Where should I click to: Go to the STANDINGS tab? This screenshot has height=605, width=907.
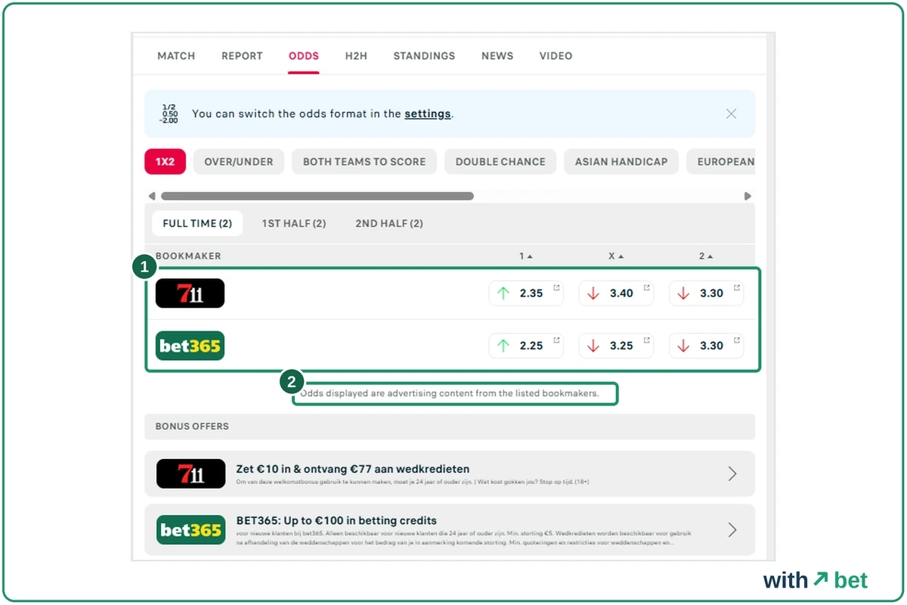point(424,56)
